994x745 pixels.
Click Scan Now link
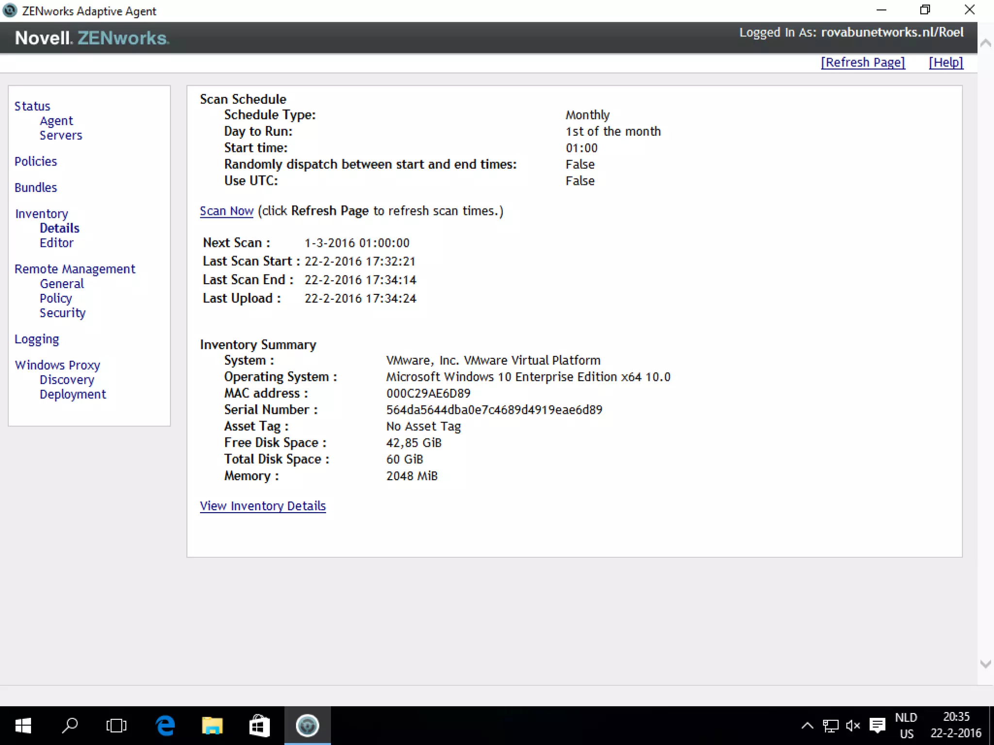(x=227, y=211)
